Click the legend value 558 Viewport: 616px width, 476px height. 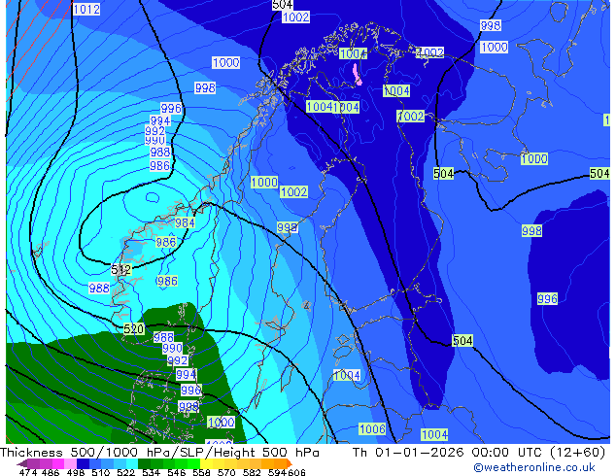201,472
